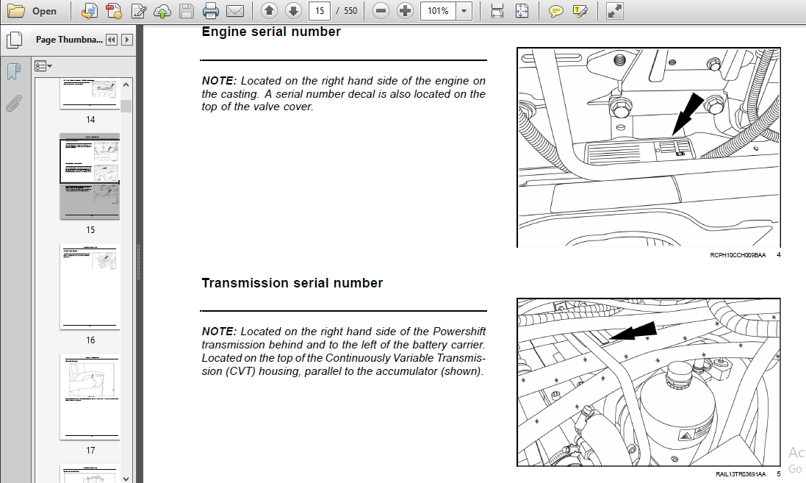Image resolution: width=806 pixels, height=483 pixels.
Task: Print the document using printer icon
Action: [211, 11]
